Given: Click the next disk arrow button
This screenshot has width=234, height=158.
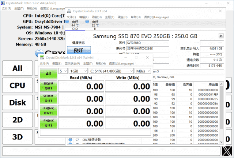Looking at the screenshot, I should click(221, 36).
